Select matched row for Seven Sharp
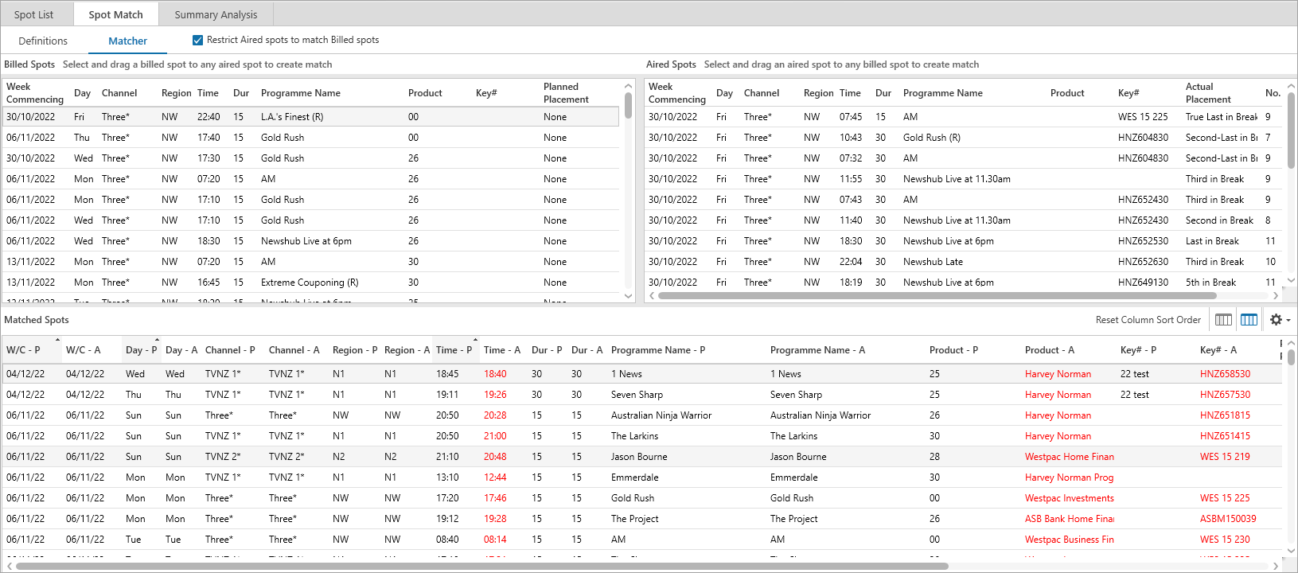Viewport: 1298px width, 573px height. tap(641, 395)
